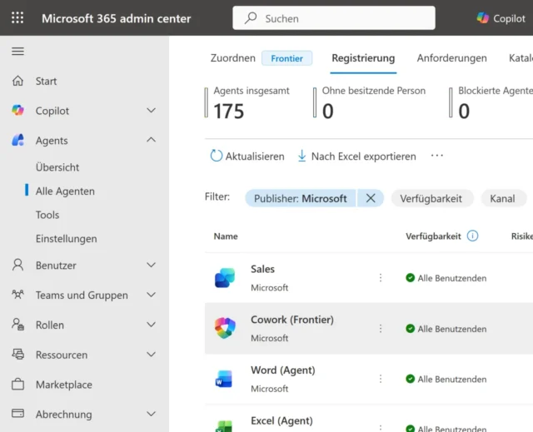This screenshot has width=533, height=432.
Task: Collapse the Agents navigation section
Action: point(151,140)
